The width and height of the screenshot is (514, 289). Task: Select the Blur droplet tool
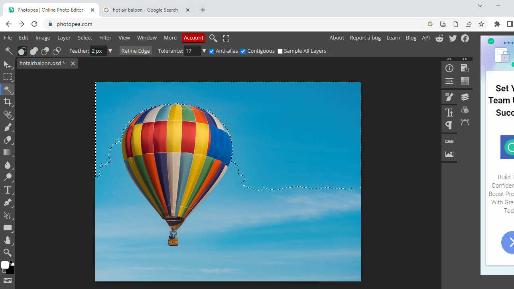click(8, 165)
